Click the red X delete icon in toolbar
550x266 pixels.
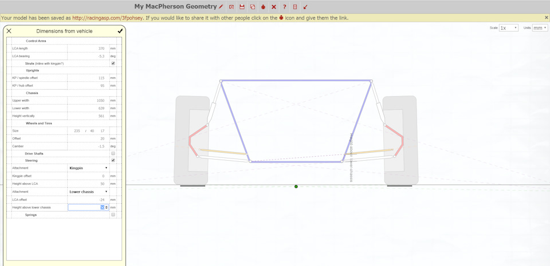pyautogui.click(x=274, y=7)
